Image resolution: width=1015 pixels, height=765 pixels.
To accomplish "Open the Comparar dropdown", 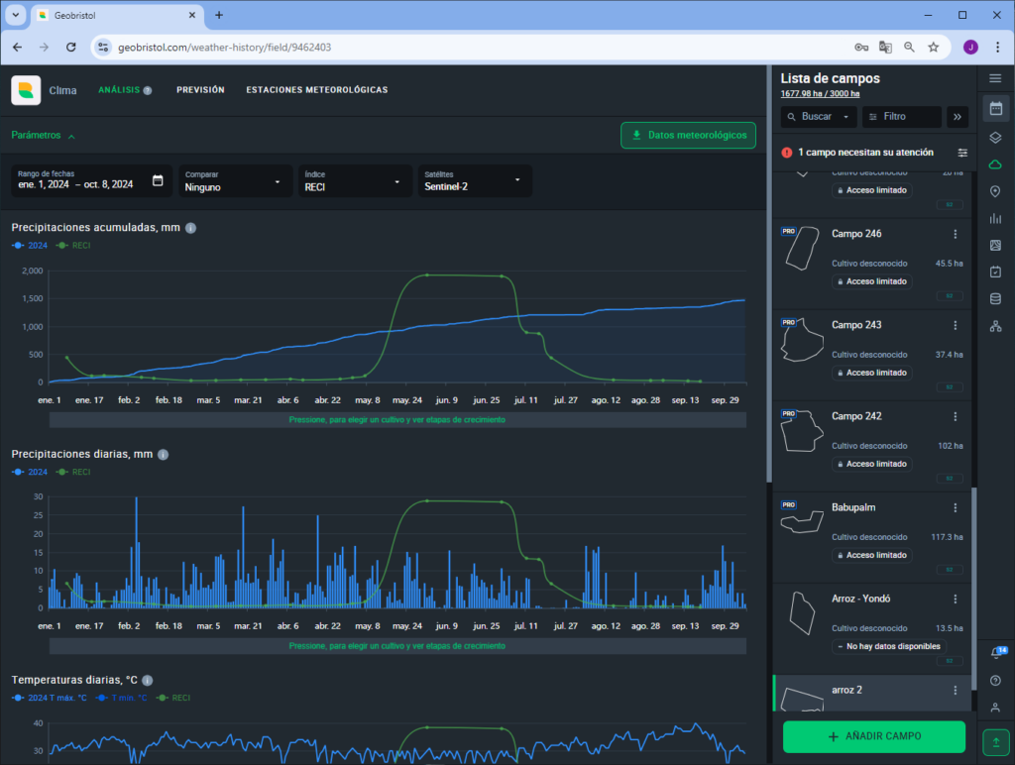I will [x=235, y=180].
